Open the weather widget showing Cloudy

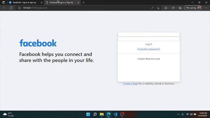tap(9, 114)
